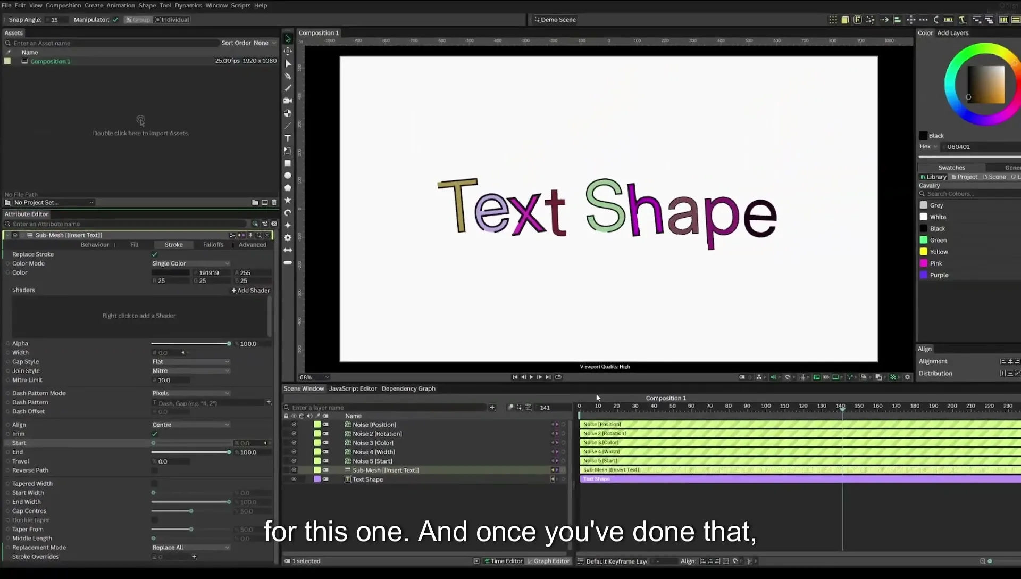This screenshot has width=1021, height=579.
Task: Jump to the first frame
Action: click(515, 377)
